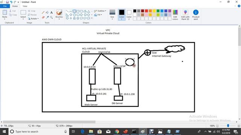Expand the Shapes gallery more arrow
This screenshot has width=241, height=135.
(92, 18)
